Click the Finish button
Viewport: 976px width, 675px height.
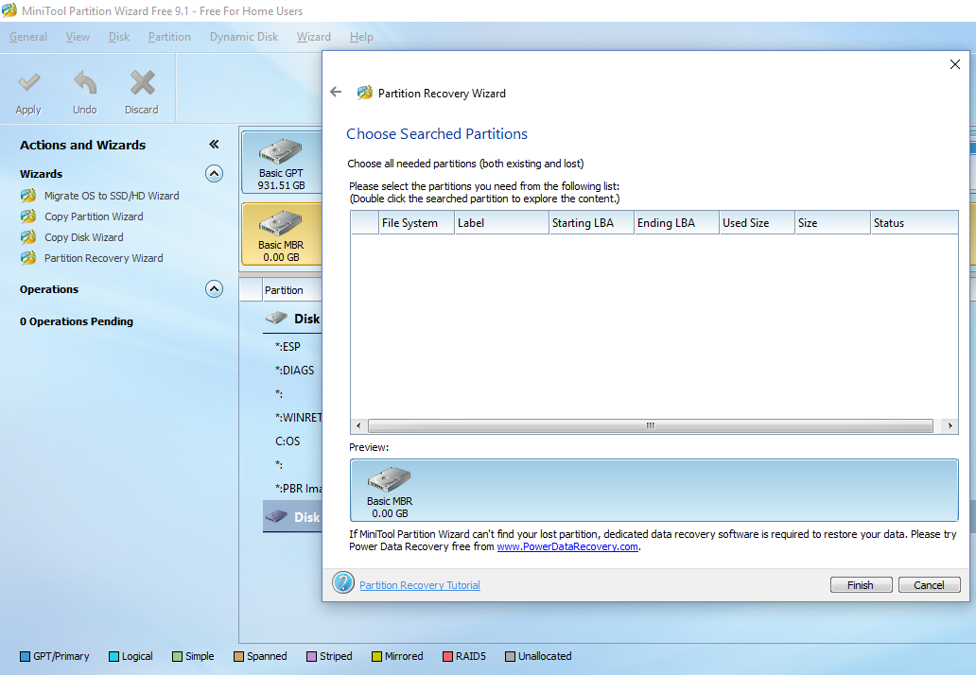[861, 585]
